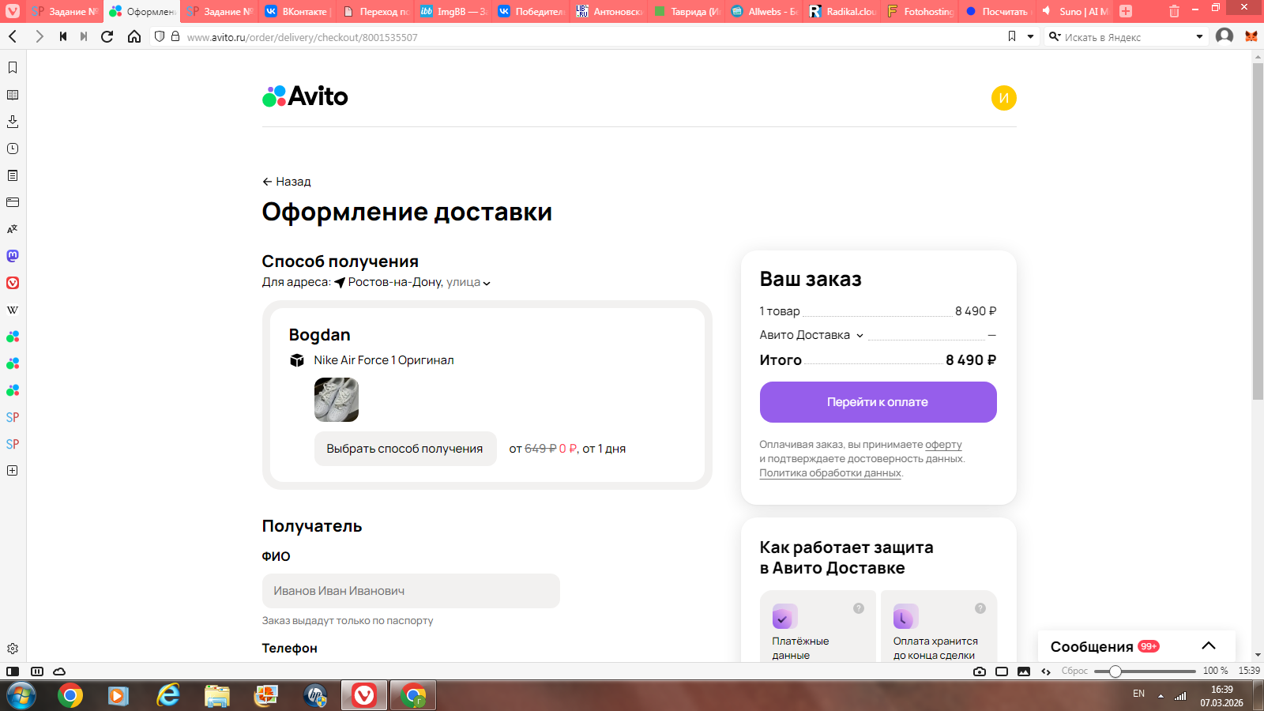This screenshot has width=1264, height=711.
Task: Open the Downloads panel icon
Action: pos(13,122)
